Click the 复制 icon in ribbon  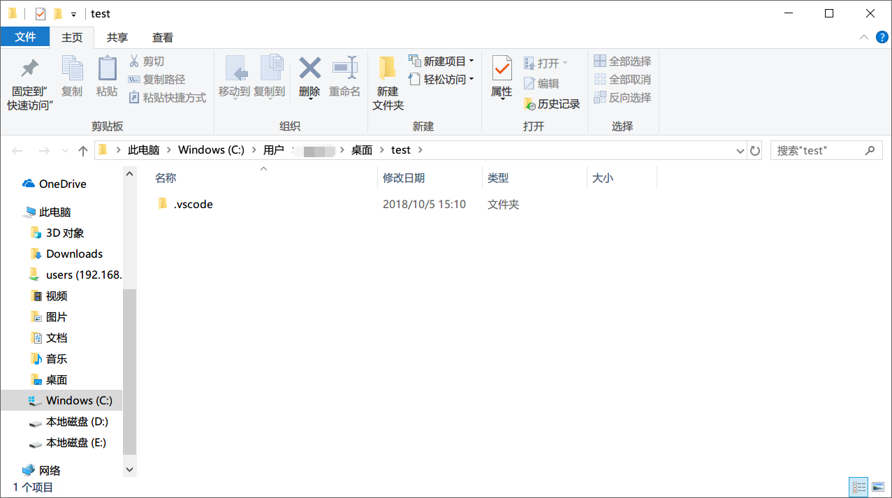pyautogui.click(x=72, y=68)
